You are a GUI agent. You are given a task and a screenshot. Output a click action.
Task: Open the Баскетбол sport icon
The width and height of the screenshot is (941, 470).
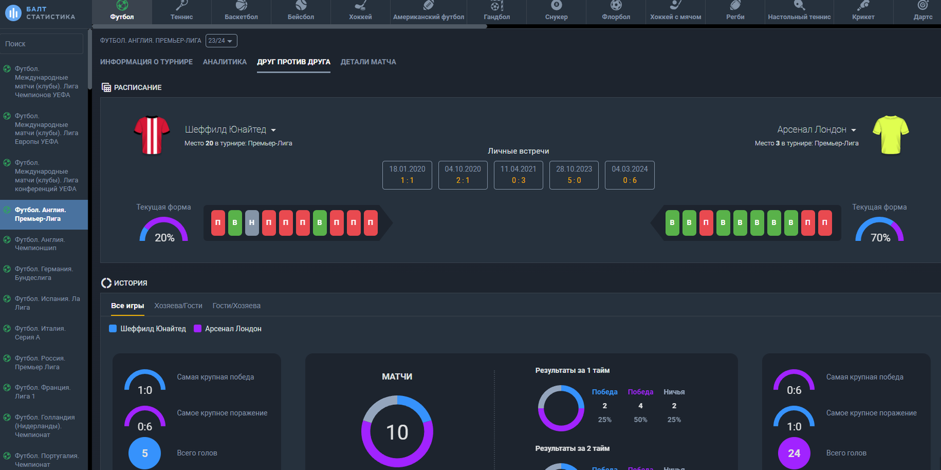click(x=241, y=5)
